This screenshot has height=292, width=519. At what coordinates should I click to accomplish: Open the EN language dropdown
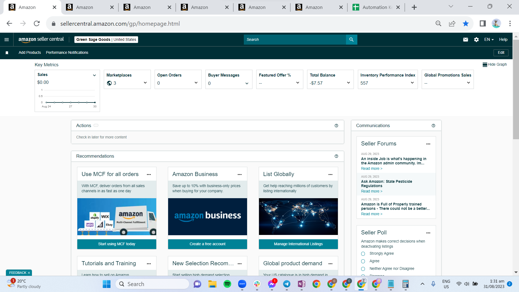[489, 39]
